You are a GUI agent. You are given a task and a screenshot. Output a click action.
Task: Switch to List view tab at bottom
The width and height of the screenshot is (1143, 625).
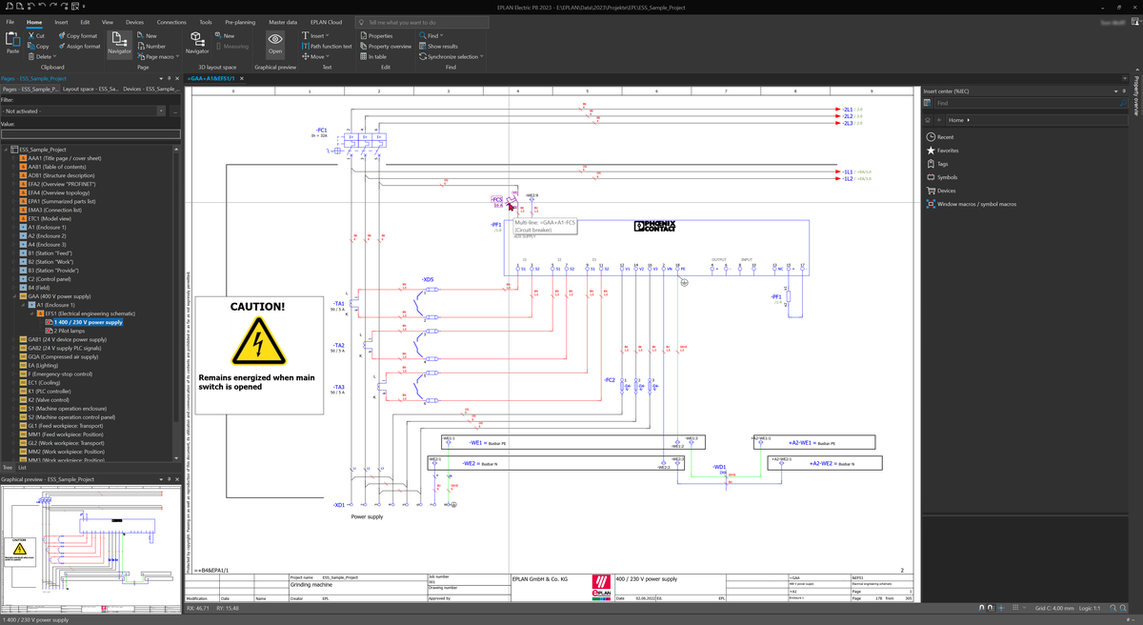[23, 468]
